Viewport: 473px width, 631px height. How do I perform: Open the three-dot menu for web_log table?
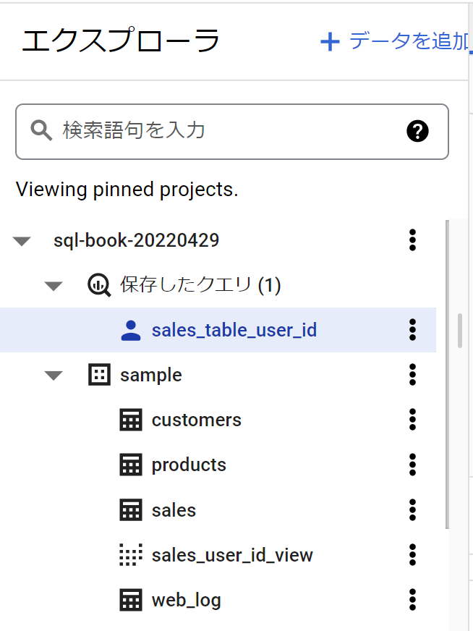412,600
